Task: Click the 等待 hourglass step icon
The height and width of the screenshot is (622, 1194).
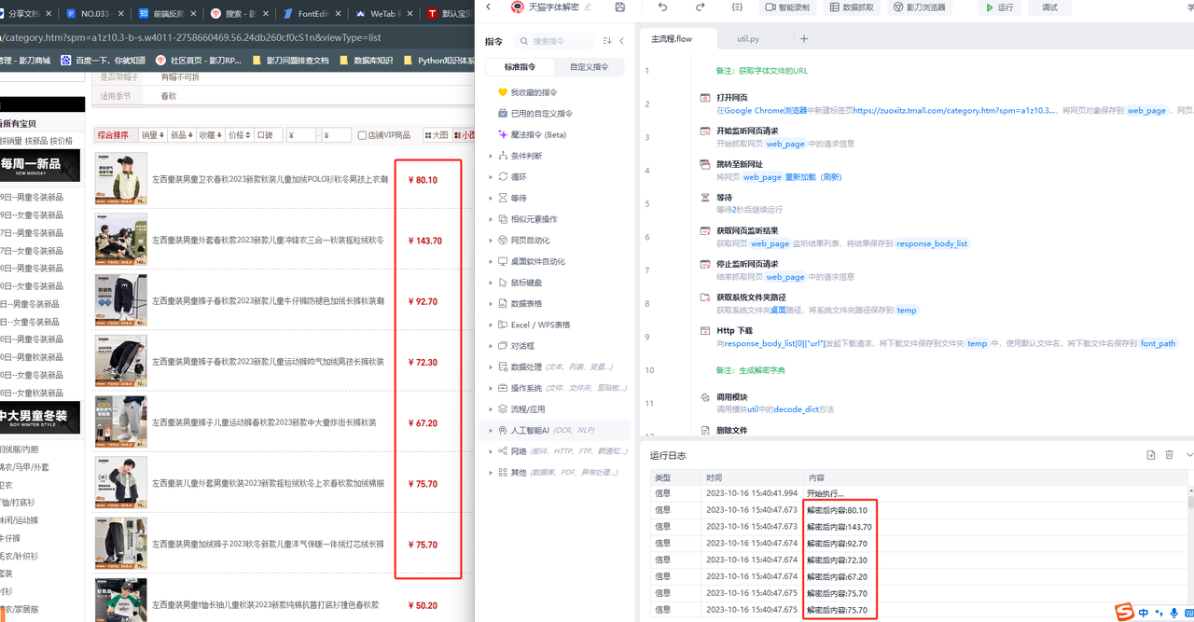Action: coord(705,198)
